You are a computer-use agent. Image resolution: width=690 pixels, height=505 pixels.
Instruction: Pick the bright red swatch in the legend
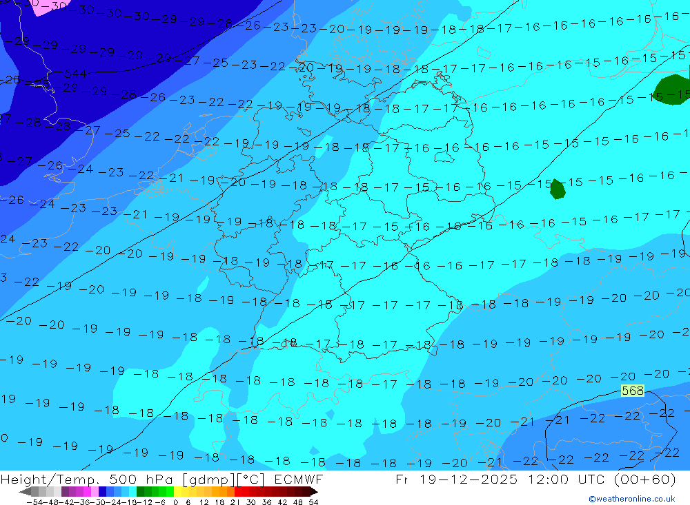coord(238,491)
